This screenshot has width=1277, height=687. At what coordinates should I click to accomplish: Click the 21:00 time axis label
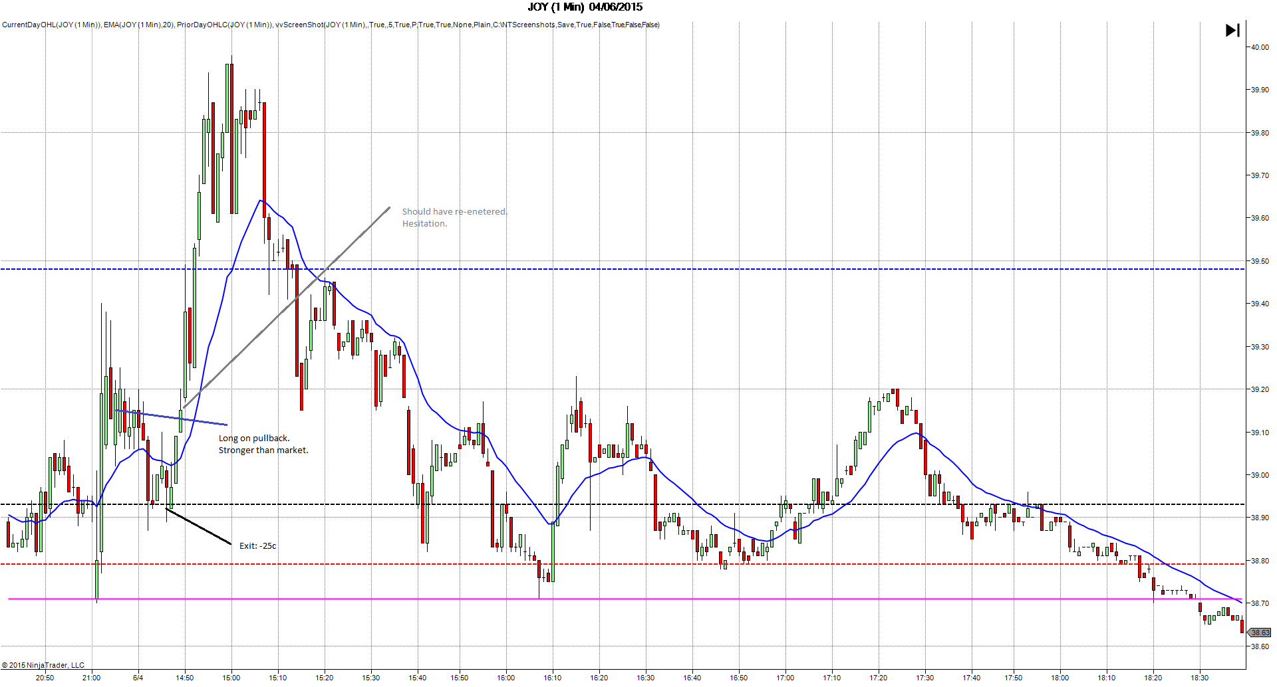point(91,678)
